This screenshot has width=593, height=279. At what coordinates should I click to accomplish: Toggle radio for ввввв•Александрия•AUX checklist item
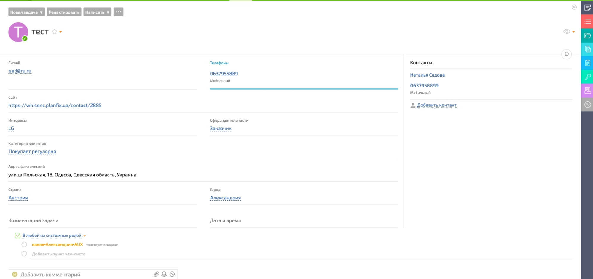click(24, 244)
